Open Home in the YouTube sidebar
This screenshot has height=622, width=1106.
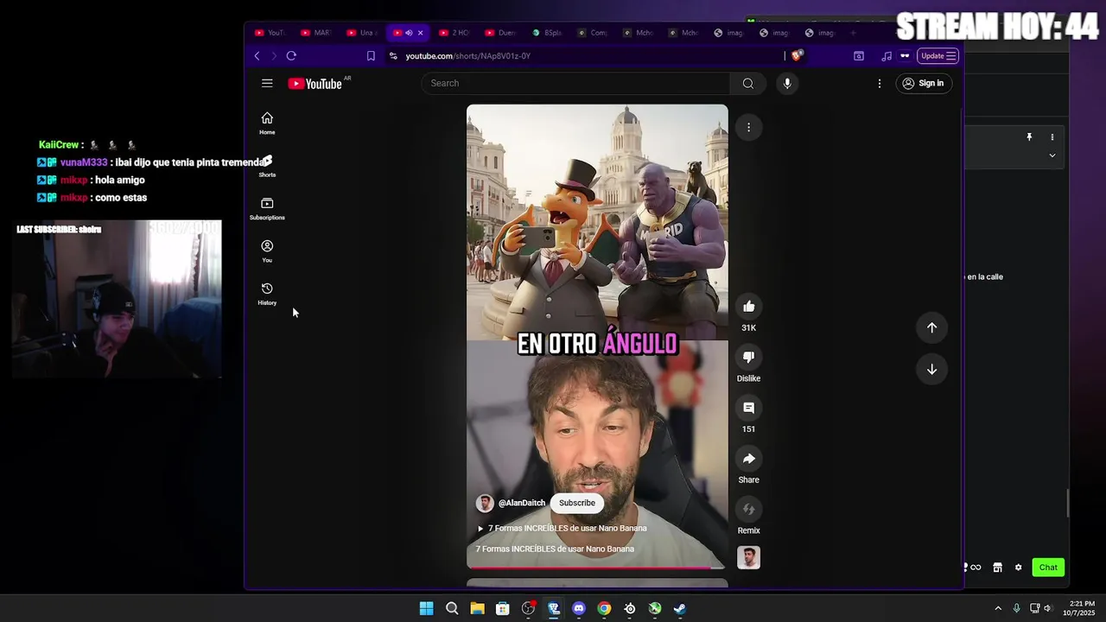pyautogui.click(x=267, y=124)
